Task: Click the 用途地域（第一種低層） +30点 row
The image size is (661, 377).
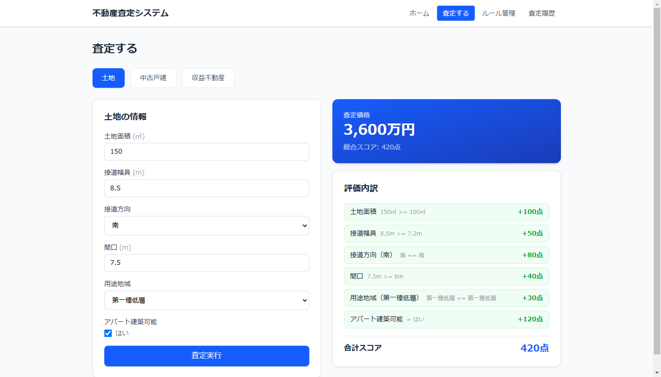Action: click(x=447, y=298)
